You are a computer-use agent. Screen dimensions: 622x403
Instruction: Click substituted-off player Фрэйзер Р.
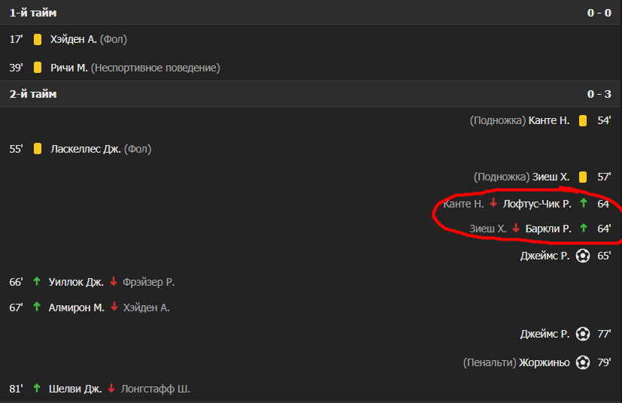coord(148,282)
